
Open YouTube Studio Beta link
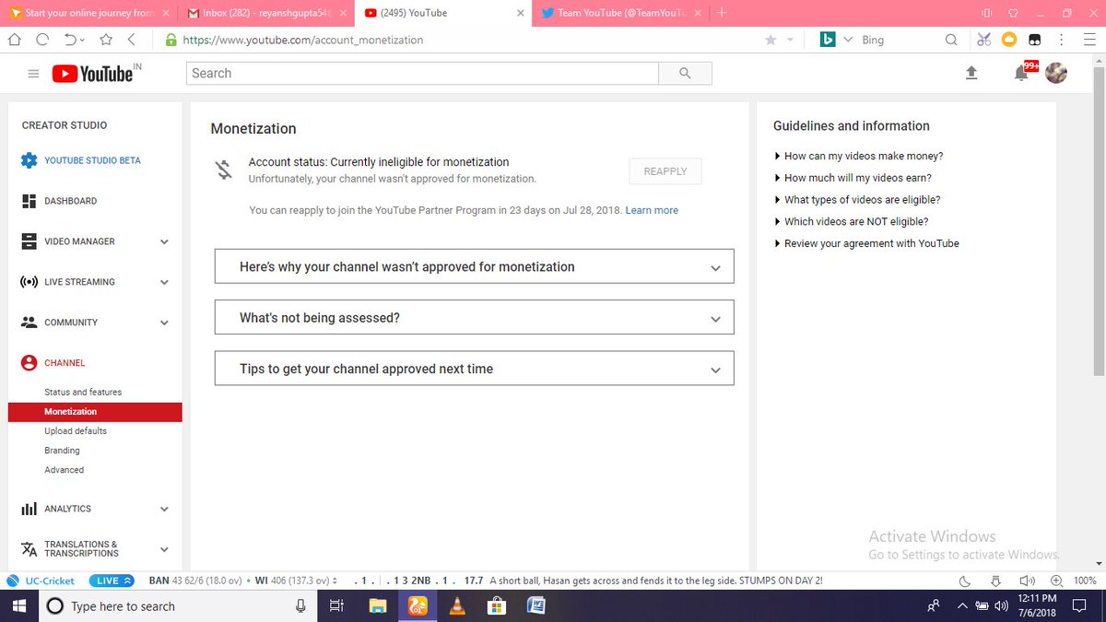click(92, 160)
